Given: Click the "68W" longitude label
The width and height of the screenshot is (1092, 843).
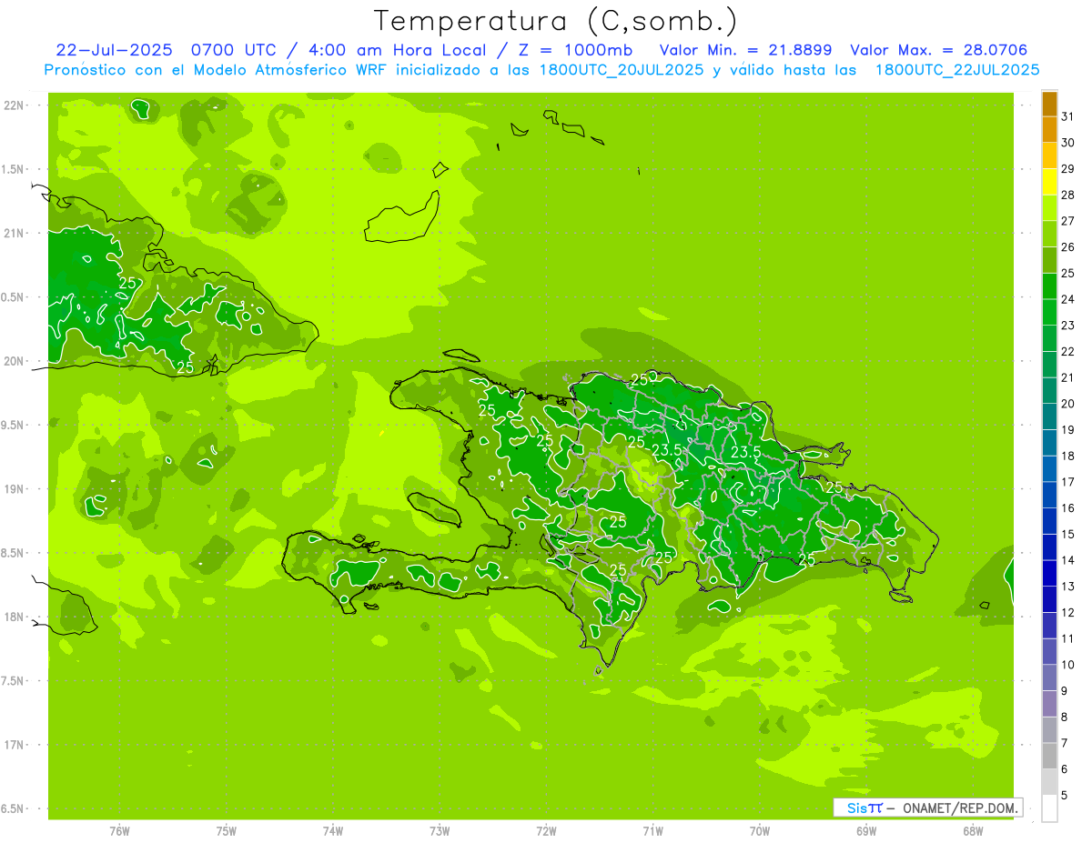Looking at the screenshot, I should tap(973, 830).
